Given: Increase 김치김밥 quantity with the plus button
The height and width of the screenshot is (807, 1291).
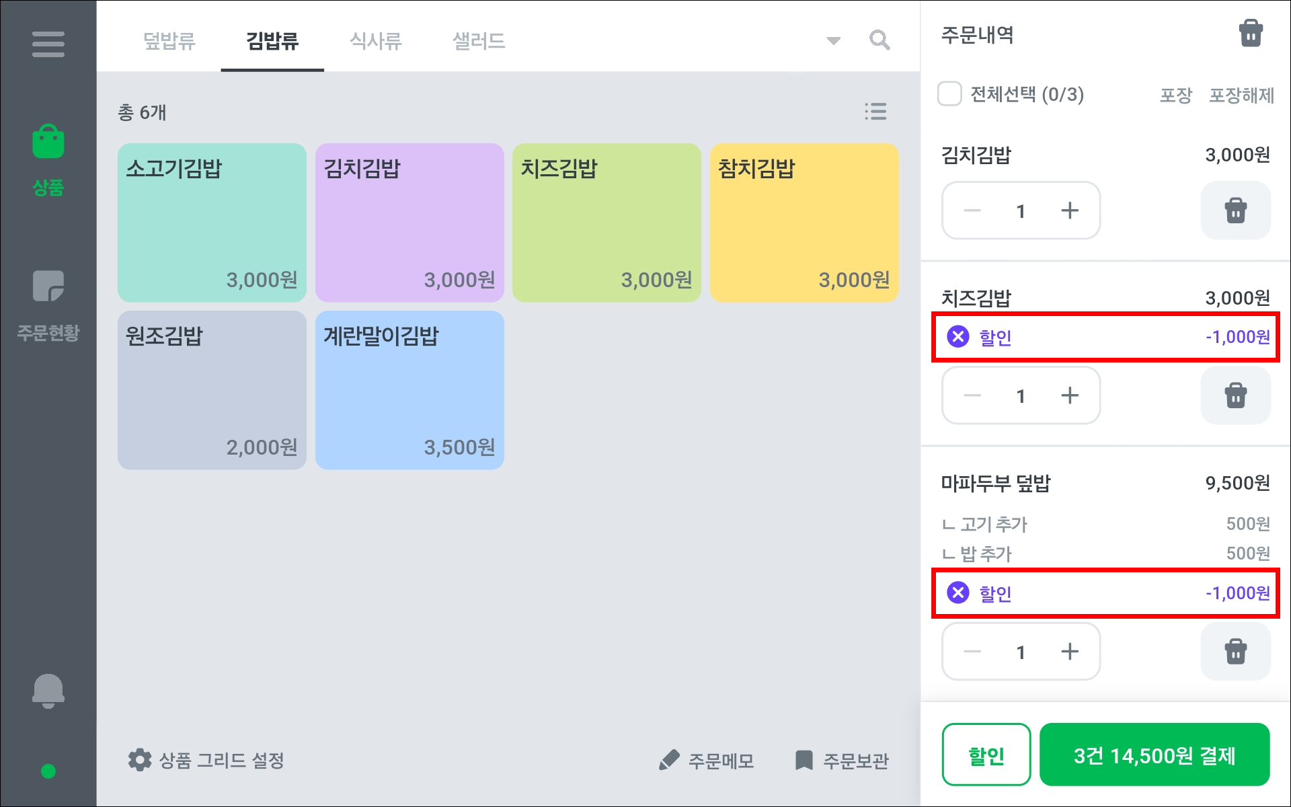Looking at the screenshot, I should tap(1069, 210).
